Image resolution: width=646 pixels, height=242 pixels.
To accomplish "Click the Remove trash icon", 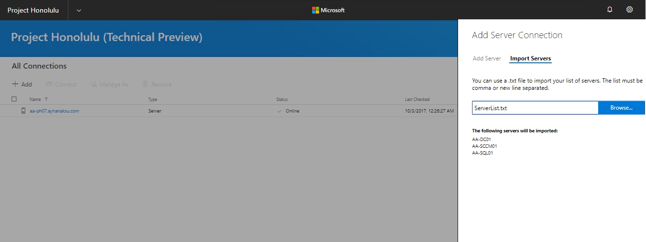I will coord(145,84).
